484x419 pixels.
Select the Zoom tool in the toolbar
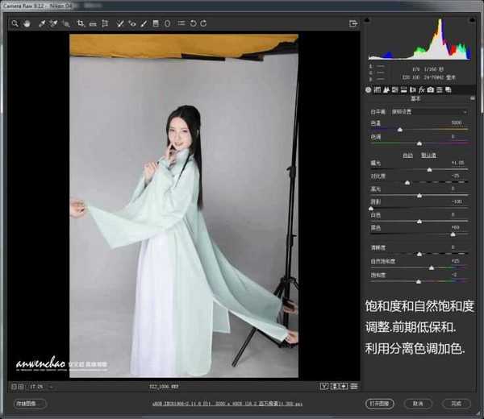15,24
